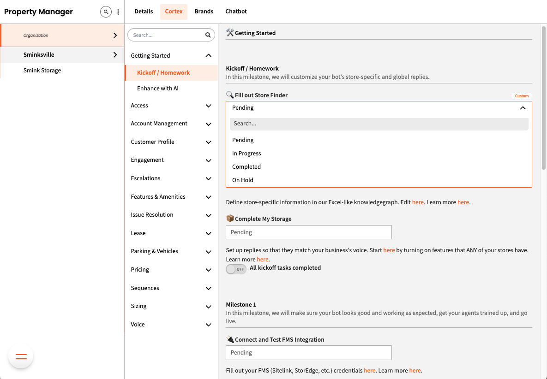Open the three-dot options menu
Image resolution: width=547 pixels, height=379 pixels.
pyautogui.click(x=118, y=12)
